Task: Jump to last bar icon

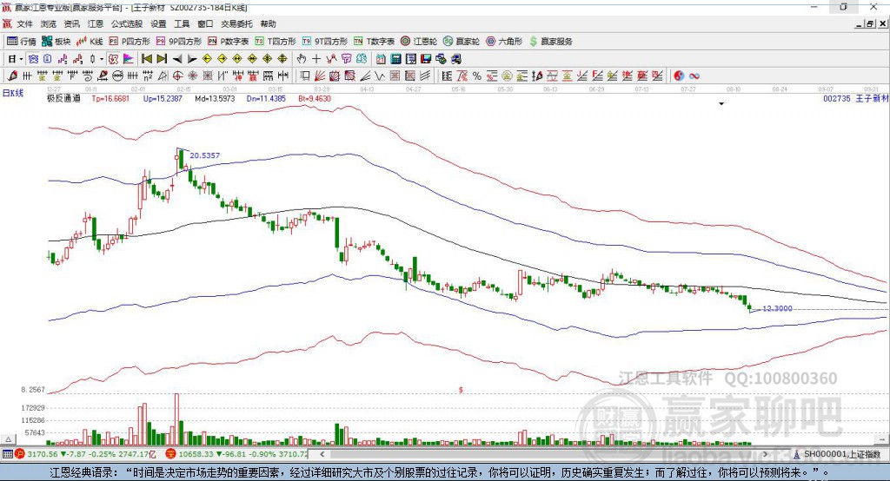Action: click(x=162, y=59)
